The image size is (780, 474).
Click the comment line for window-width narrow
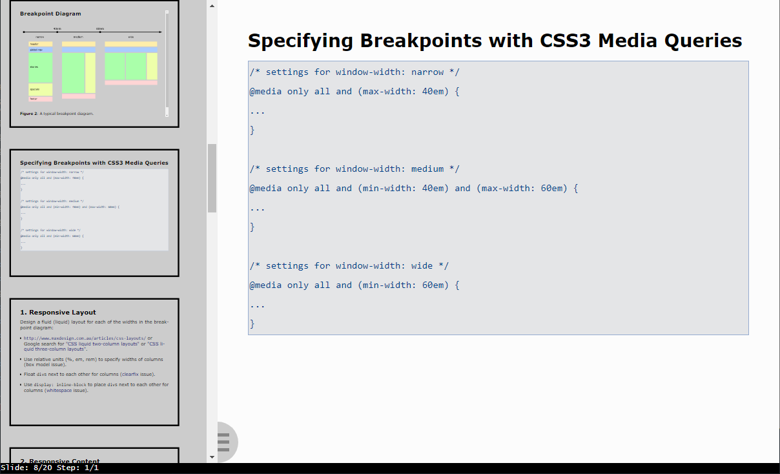354,72
